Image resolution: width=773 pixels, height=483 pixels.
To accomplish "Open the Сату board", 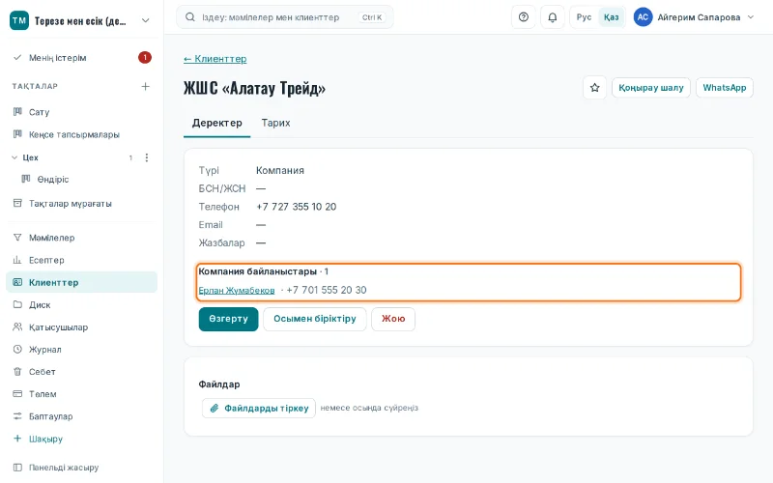I will (x=82, y=112).
